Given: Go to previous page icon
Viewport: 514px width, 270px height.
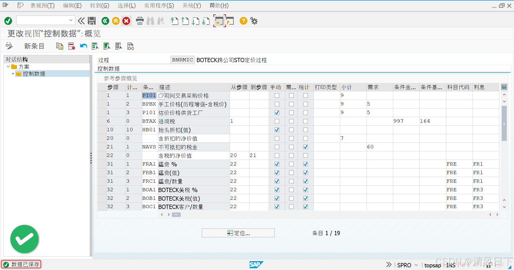Looking at the screenshot, I should tap(185, 21).
